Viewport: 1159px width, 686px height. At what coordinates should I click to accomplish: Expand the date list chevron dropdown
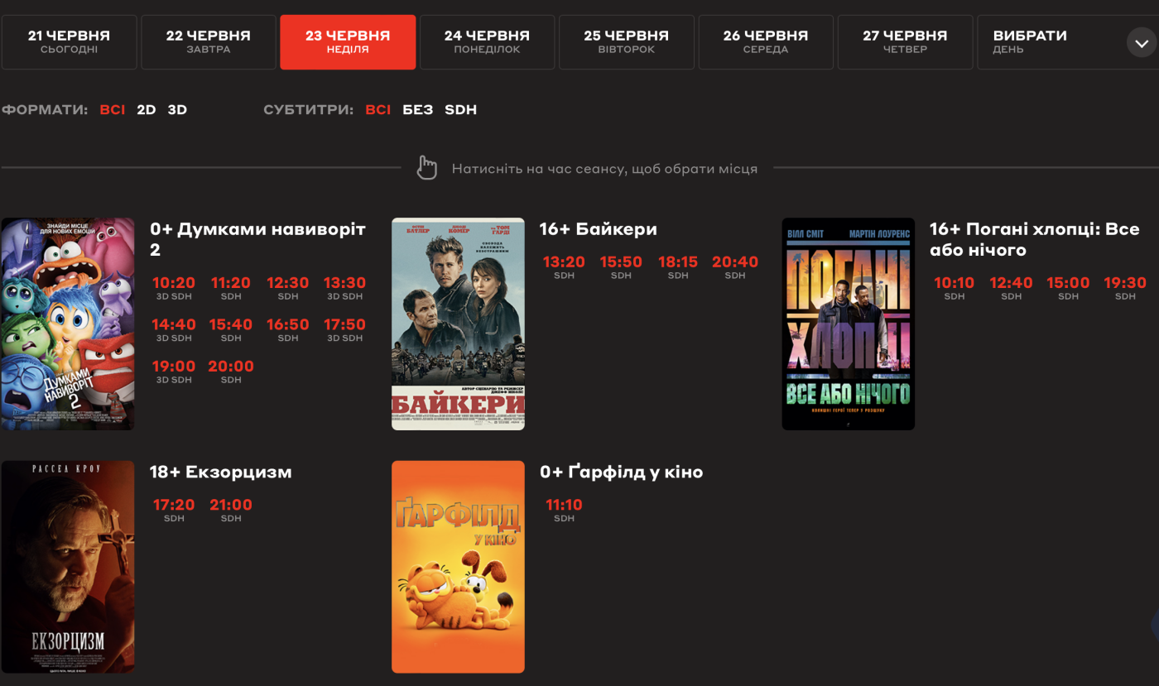[x=1142, y=42]
